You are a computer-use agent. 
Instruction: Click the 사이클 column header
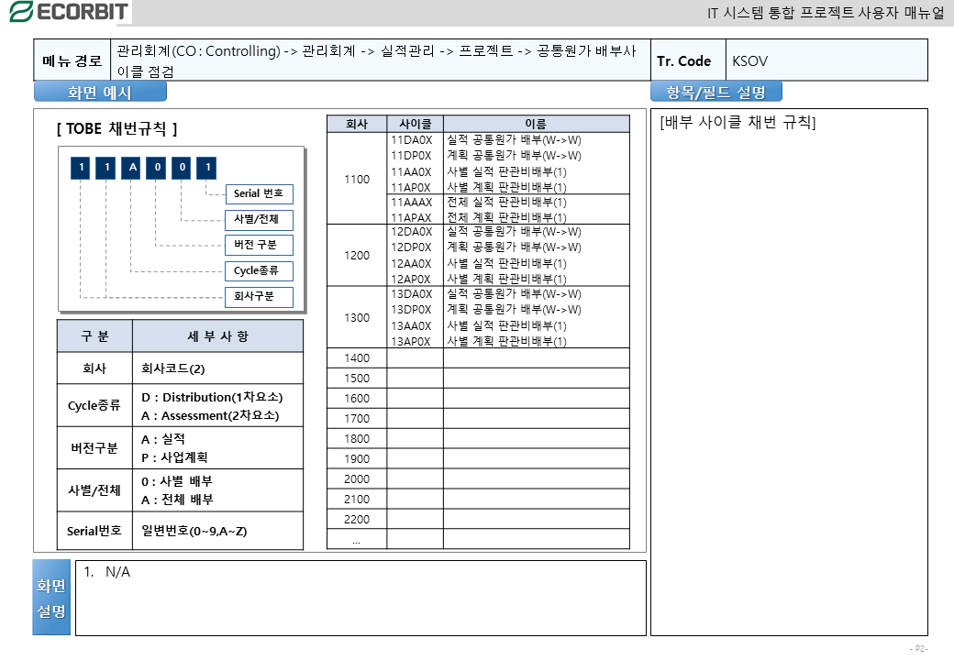415,124
